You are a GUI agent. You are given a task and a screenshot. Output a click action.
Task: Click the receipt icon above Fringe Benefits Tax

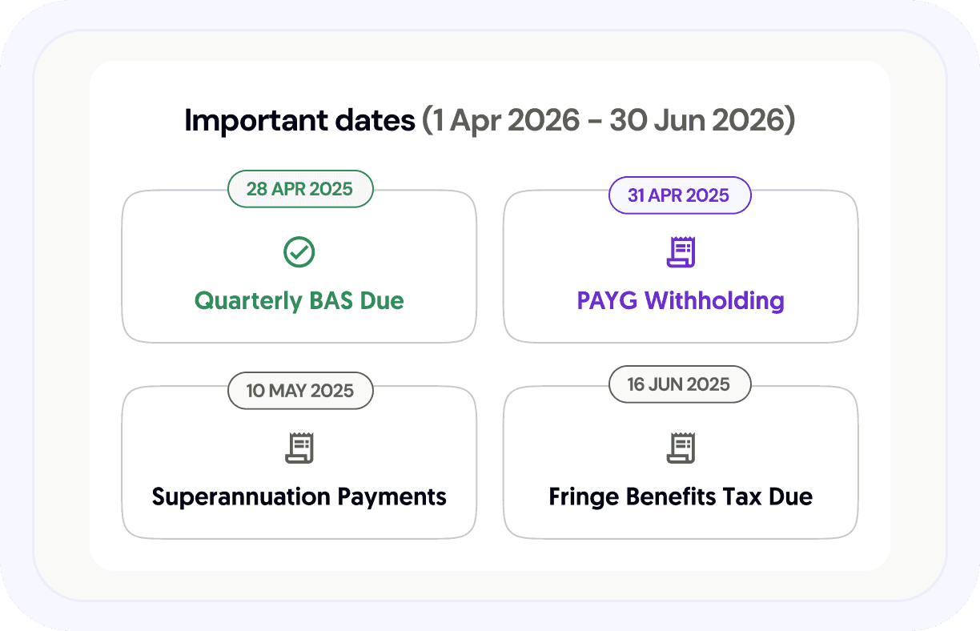(681, 448)
